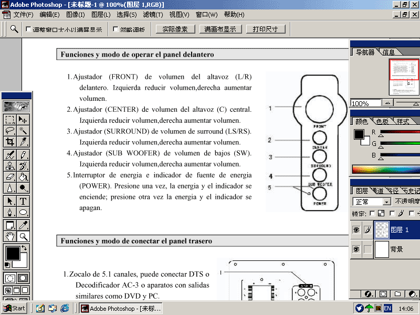Viewport: 420px width, 315px height.
Task: Open Adobe Online from the toolbox eye image
Action: pos(17,107)
